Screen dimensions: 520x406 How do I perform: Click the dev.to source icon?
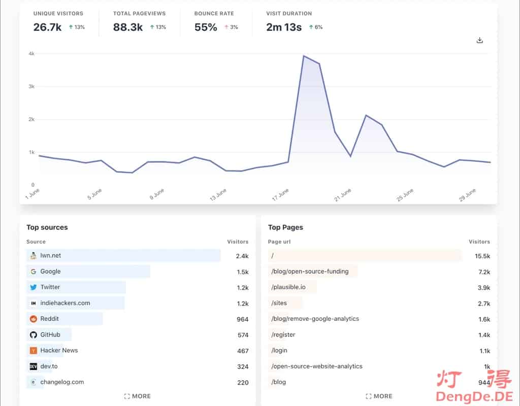coord(34,366)
